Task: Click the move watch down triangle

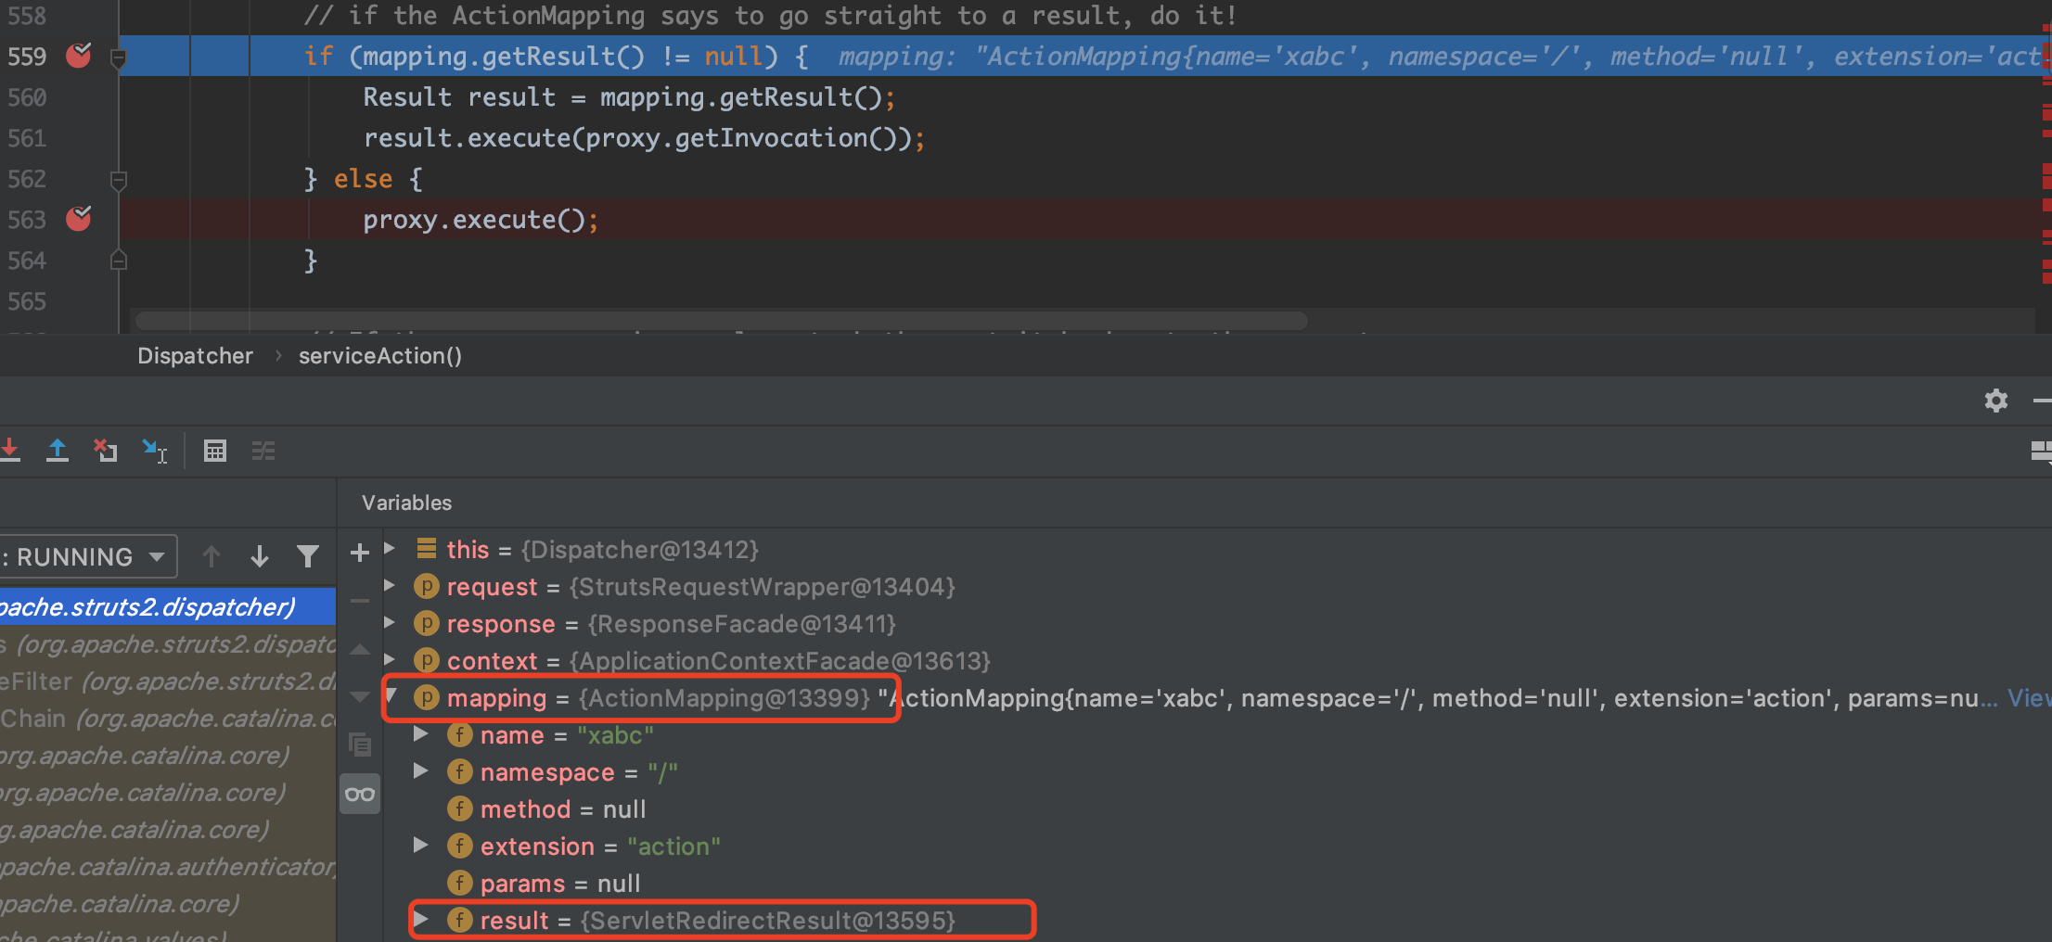Action: 360,697
